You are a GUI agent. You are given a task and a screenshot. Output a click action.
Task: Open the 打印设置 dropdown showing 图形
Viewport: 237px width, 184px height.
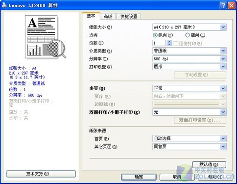190,67
